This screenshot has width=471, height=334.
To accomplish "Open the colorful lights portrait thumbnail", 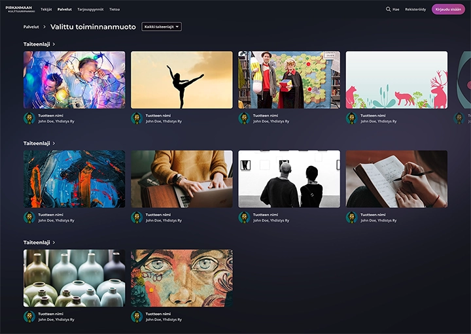I will 74,80.
